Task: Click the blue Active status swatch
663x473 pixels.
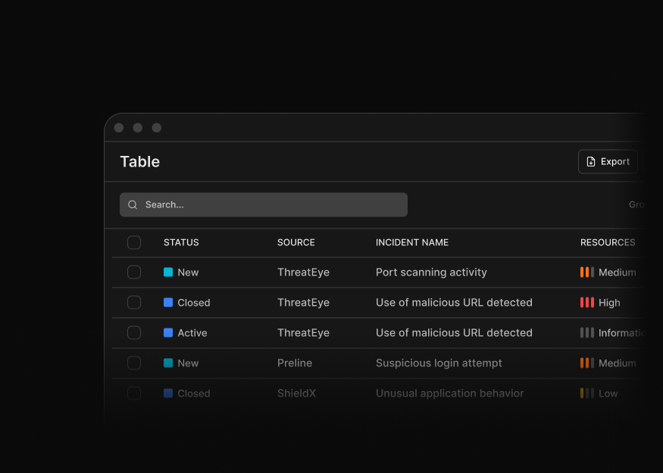Action: [x=168, y=333]
